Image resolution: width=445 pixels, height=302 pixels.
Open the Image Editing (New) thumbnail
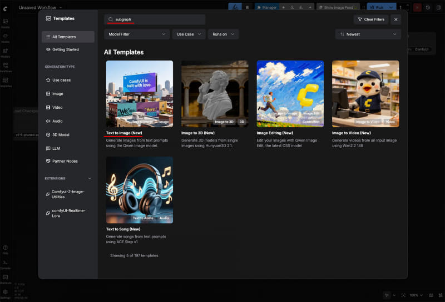[290, 94]
